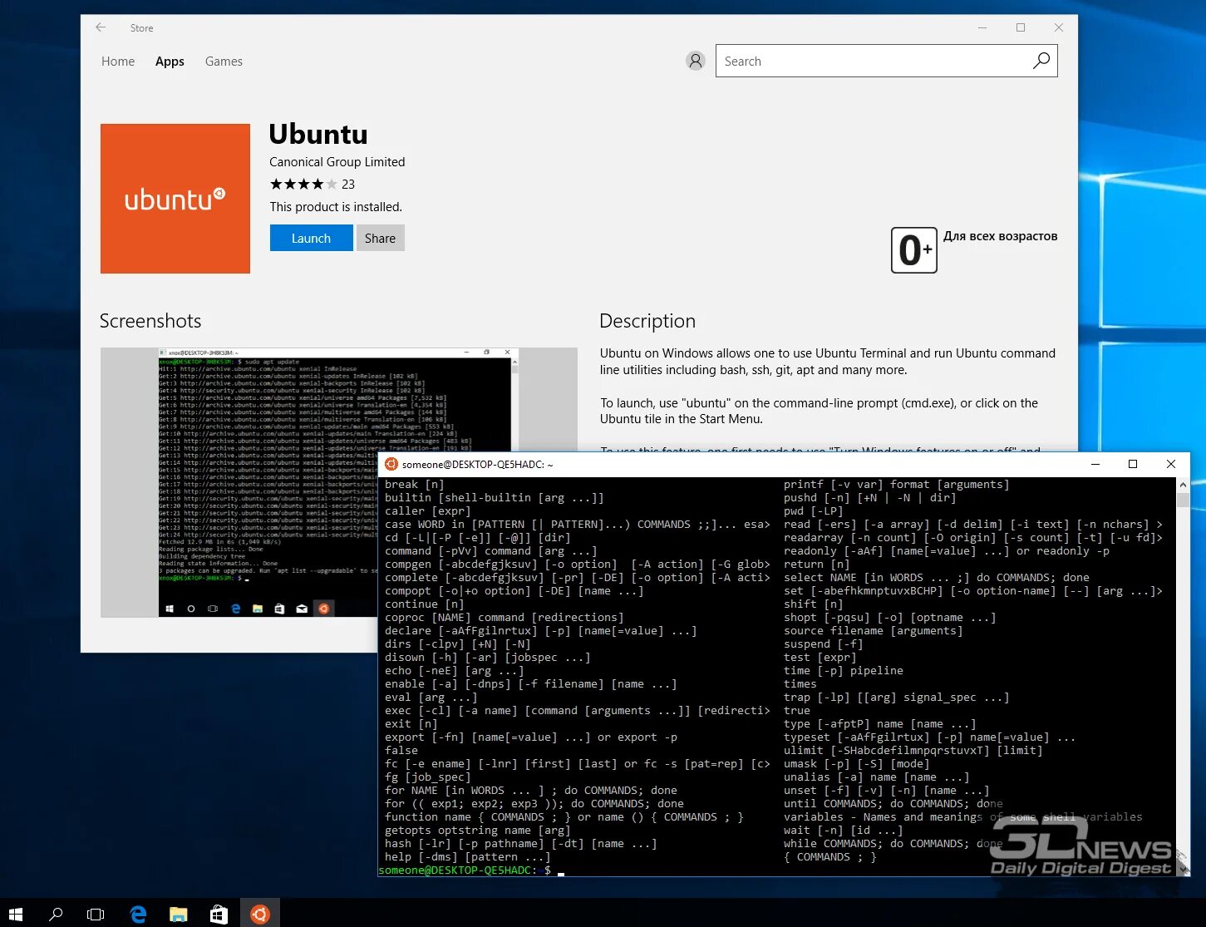Click the terminal title bar text
The image size is (1206, 927).
478,465
